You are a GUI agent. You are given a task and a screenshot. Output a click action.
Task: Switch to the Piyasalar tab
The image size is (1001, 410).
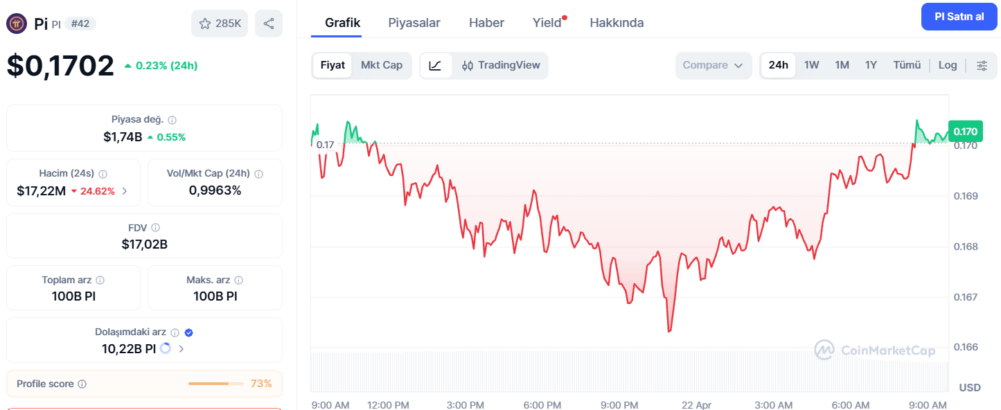pyautogui.click(x=414, y=22)
